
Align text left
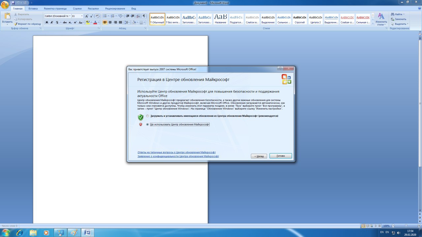pyautogui.click(x=105, y=22)
